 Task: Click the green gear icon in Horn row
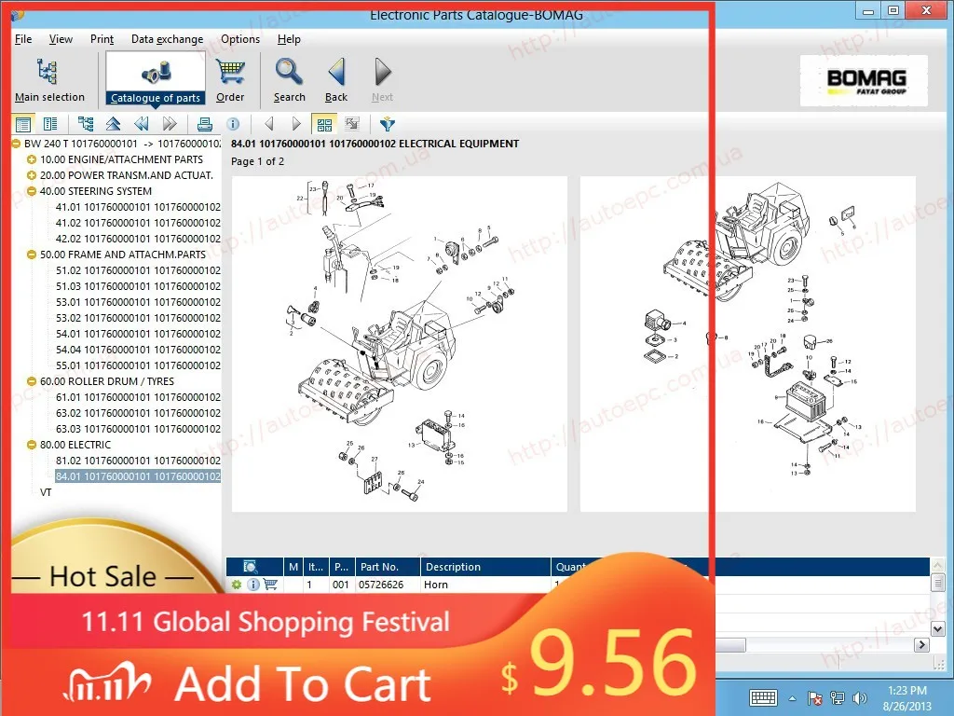pyautogui.click(x=236, y=585)
